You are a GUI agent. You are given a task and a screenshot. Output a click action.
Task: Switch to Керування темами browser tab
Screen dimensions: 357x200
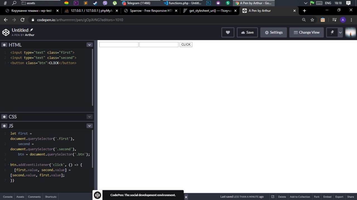click(32, 11)
